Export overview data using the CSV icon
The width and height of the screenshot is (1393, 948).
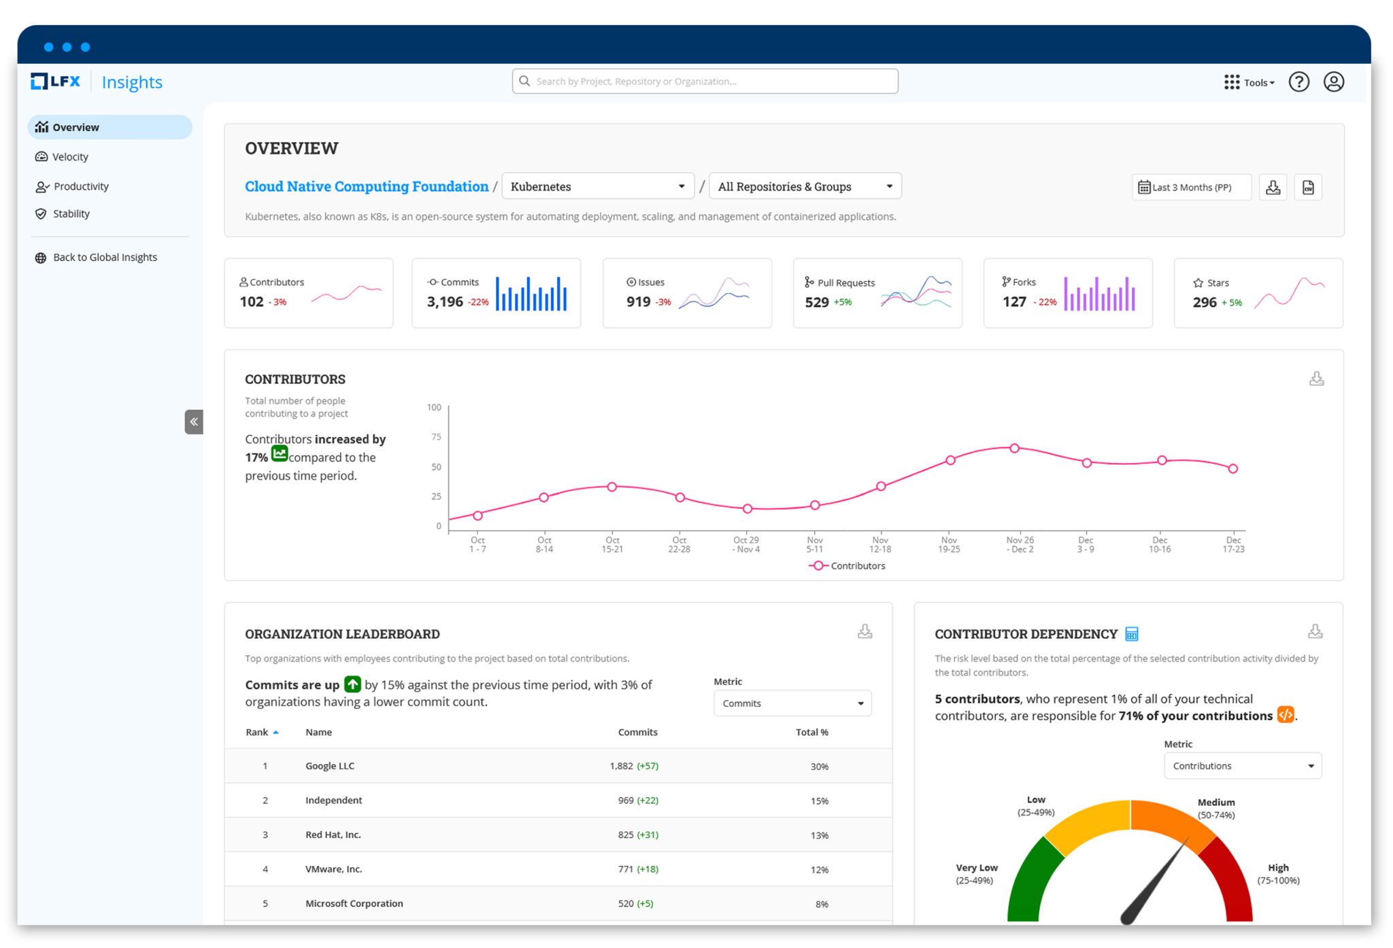pos(1307,187)
